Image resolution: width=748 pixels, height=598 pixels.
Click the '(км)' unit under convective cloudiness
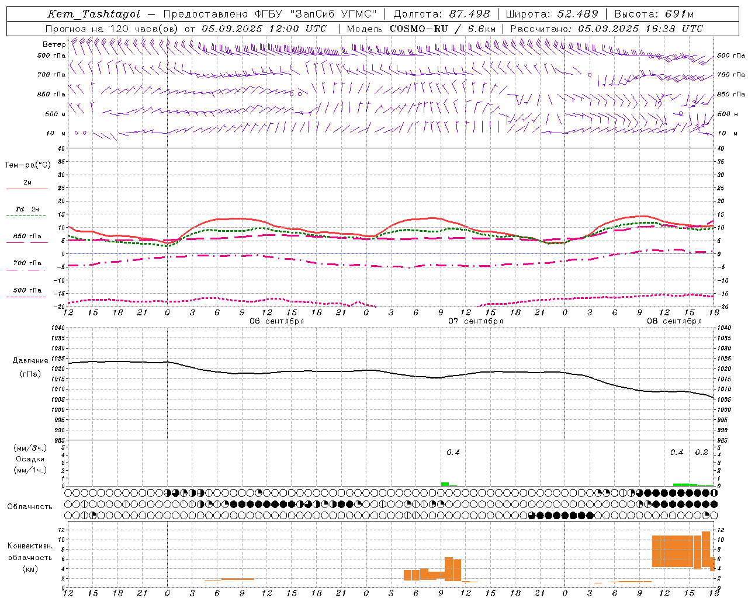point(30,569)
